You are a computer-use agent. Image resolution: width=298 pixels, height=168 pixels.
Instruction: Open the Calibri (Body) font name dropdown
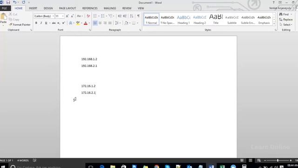click(x=53, y=16)
